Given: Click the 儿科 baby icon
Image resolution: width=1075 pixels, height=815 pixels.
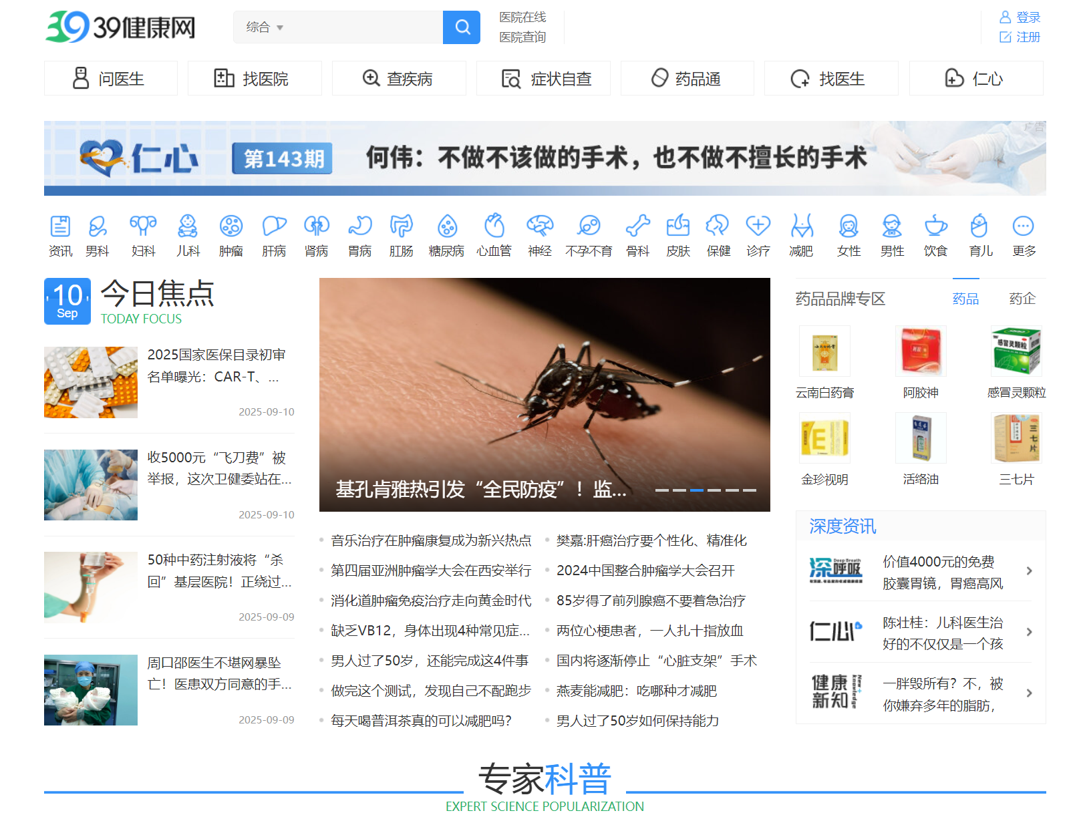Looking at the screenshot, I should click(188, 227).
